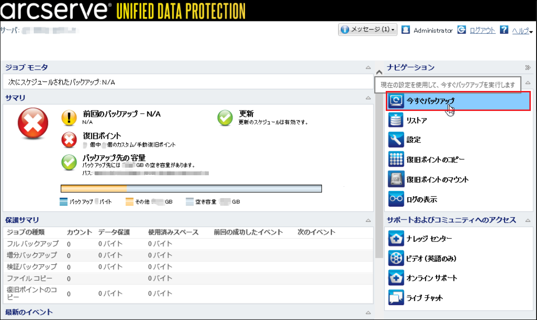Click the scrollbar up arrow
Image resolution: width=537 pixels, height=320 pixels.
(379, 72)
